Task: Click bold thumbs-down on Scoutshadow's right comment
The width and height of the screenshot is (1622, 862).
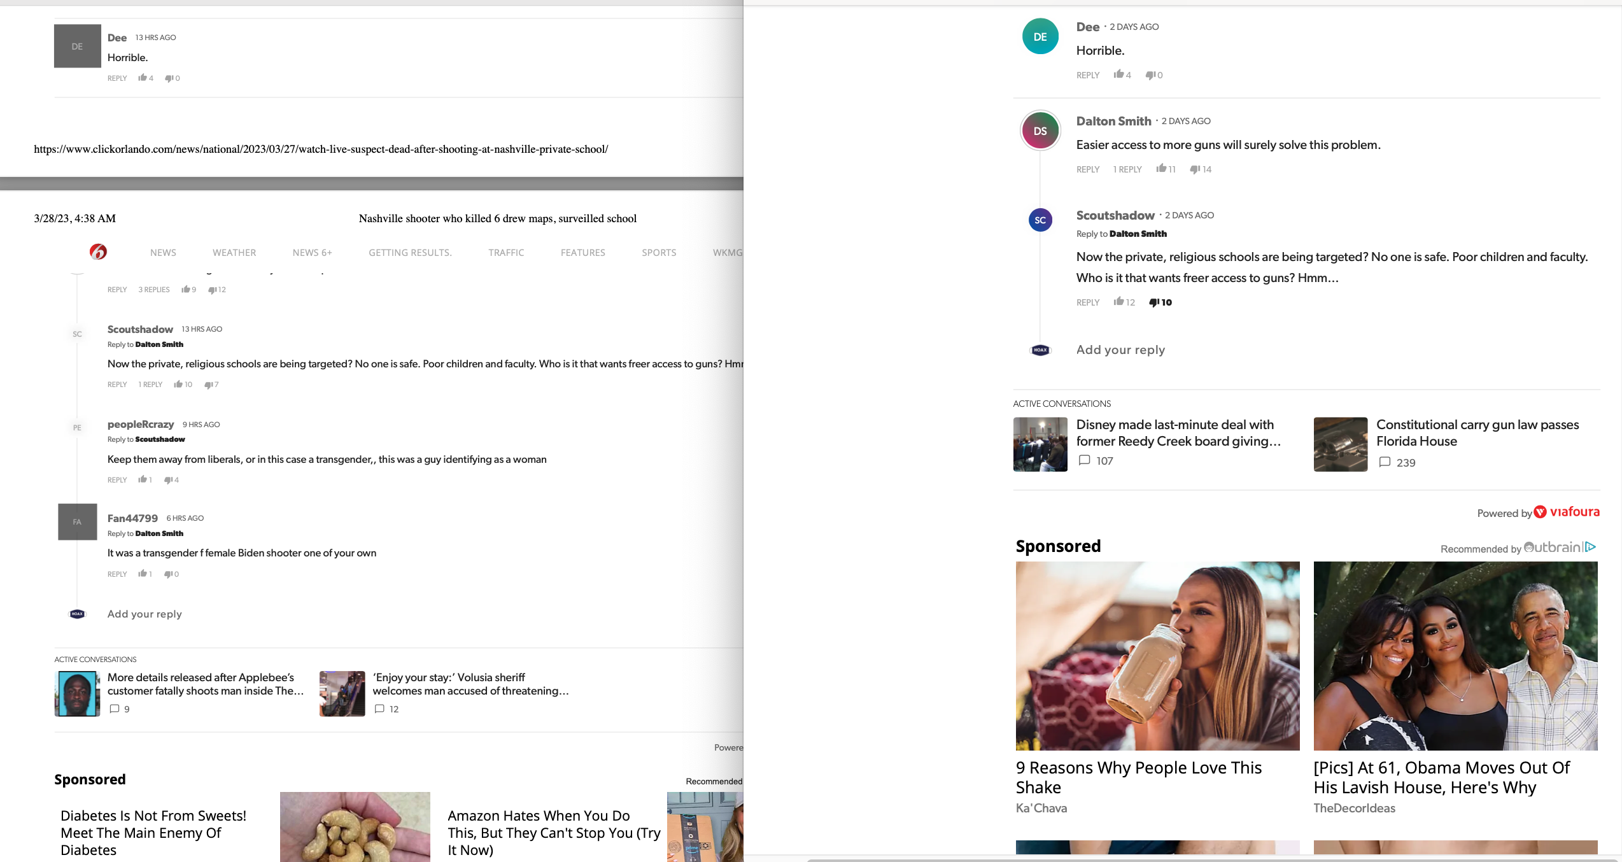Action: pyautogui.click(x=1154, y=302)
